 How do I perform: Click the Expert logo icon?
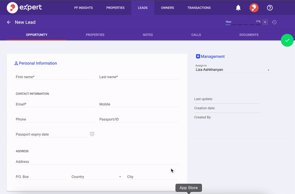click(x=13, y=8)
